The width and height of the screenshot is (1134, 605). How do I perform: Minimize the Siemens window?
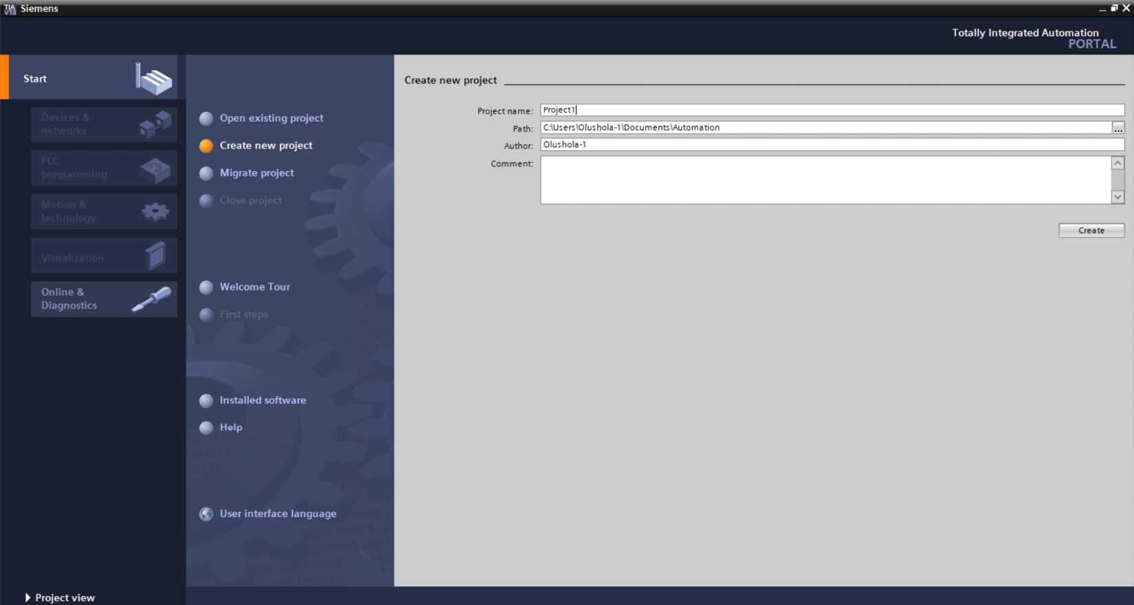[x=1102, y=9]
